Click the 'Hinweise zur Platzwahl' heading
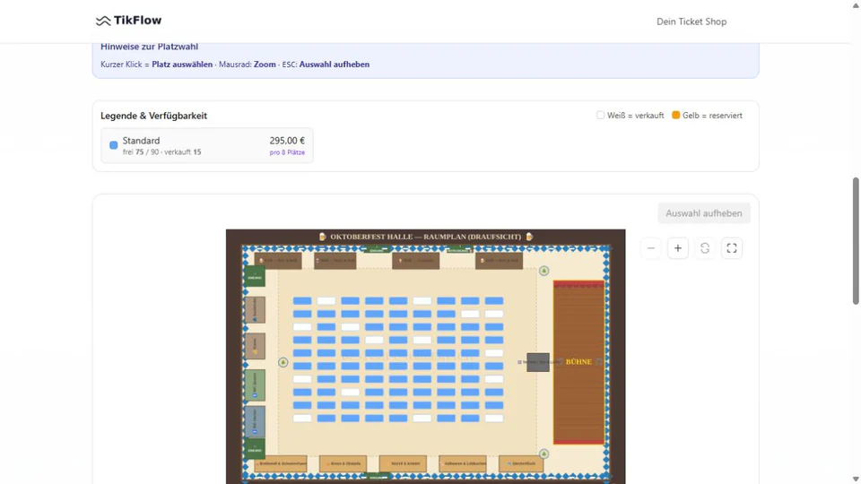861x484 pixels. (x=150, y=47)
